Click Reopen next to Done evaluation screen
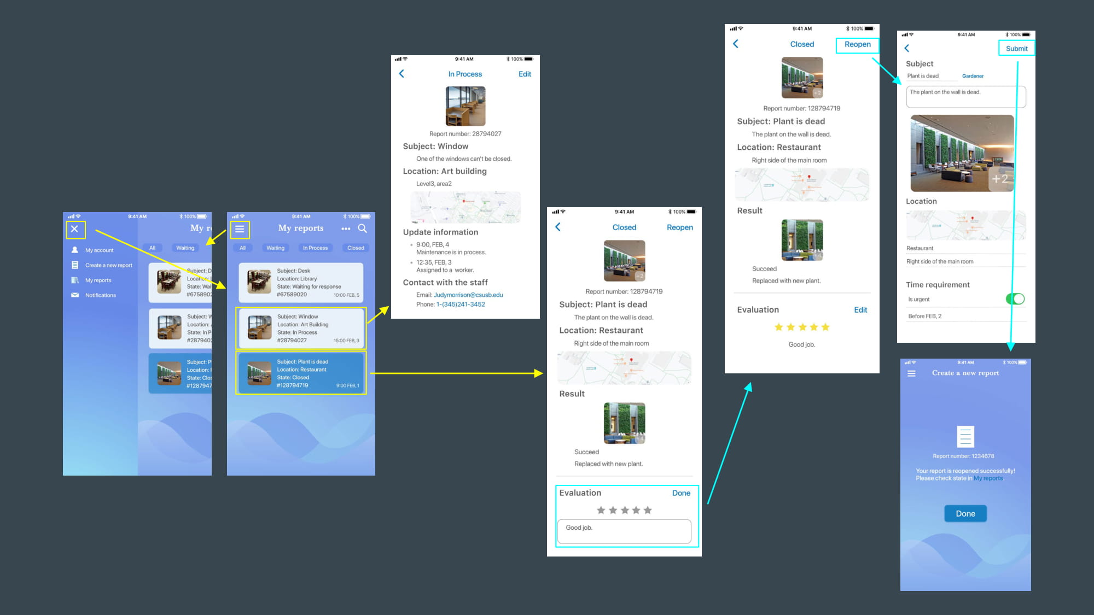 680,227
